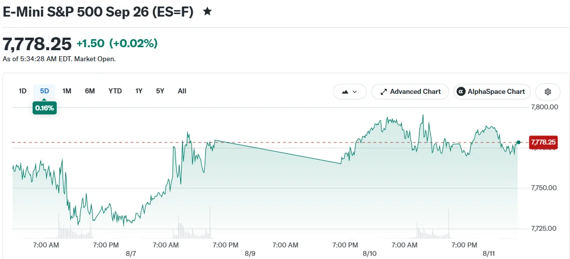Select the 1Y range tab

(x=139, y=91)
